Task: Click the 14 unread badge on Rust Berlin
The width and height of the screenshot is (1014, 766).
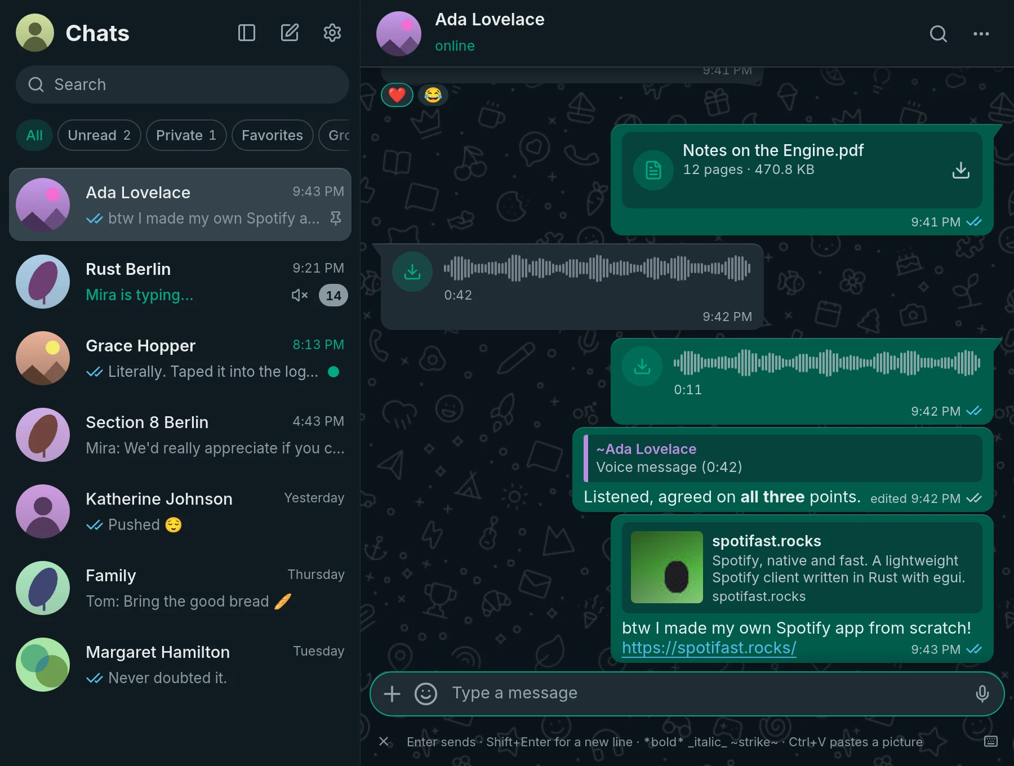Action: 333,295
